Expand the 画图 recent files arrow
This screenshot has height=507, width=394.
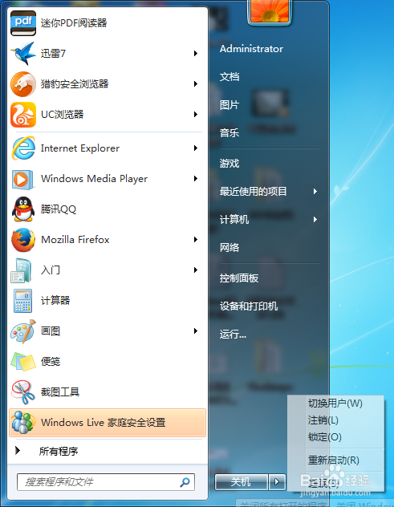coord(196,331)
